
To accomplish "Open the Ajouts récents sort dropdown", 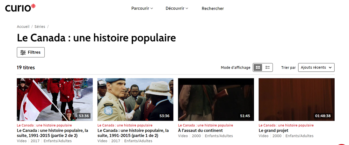I will click(x=316, y=67).
